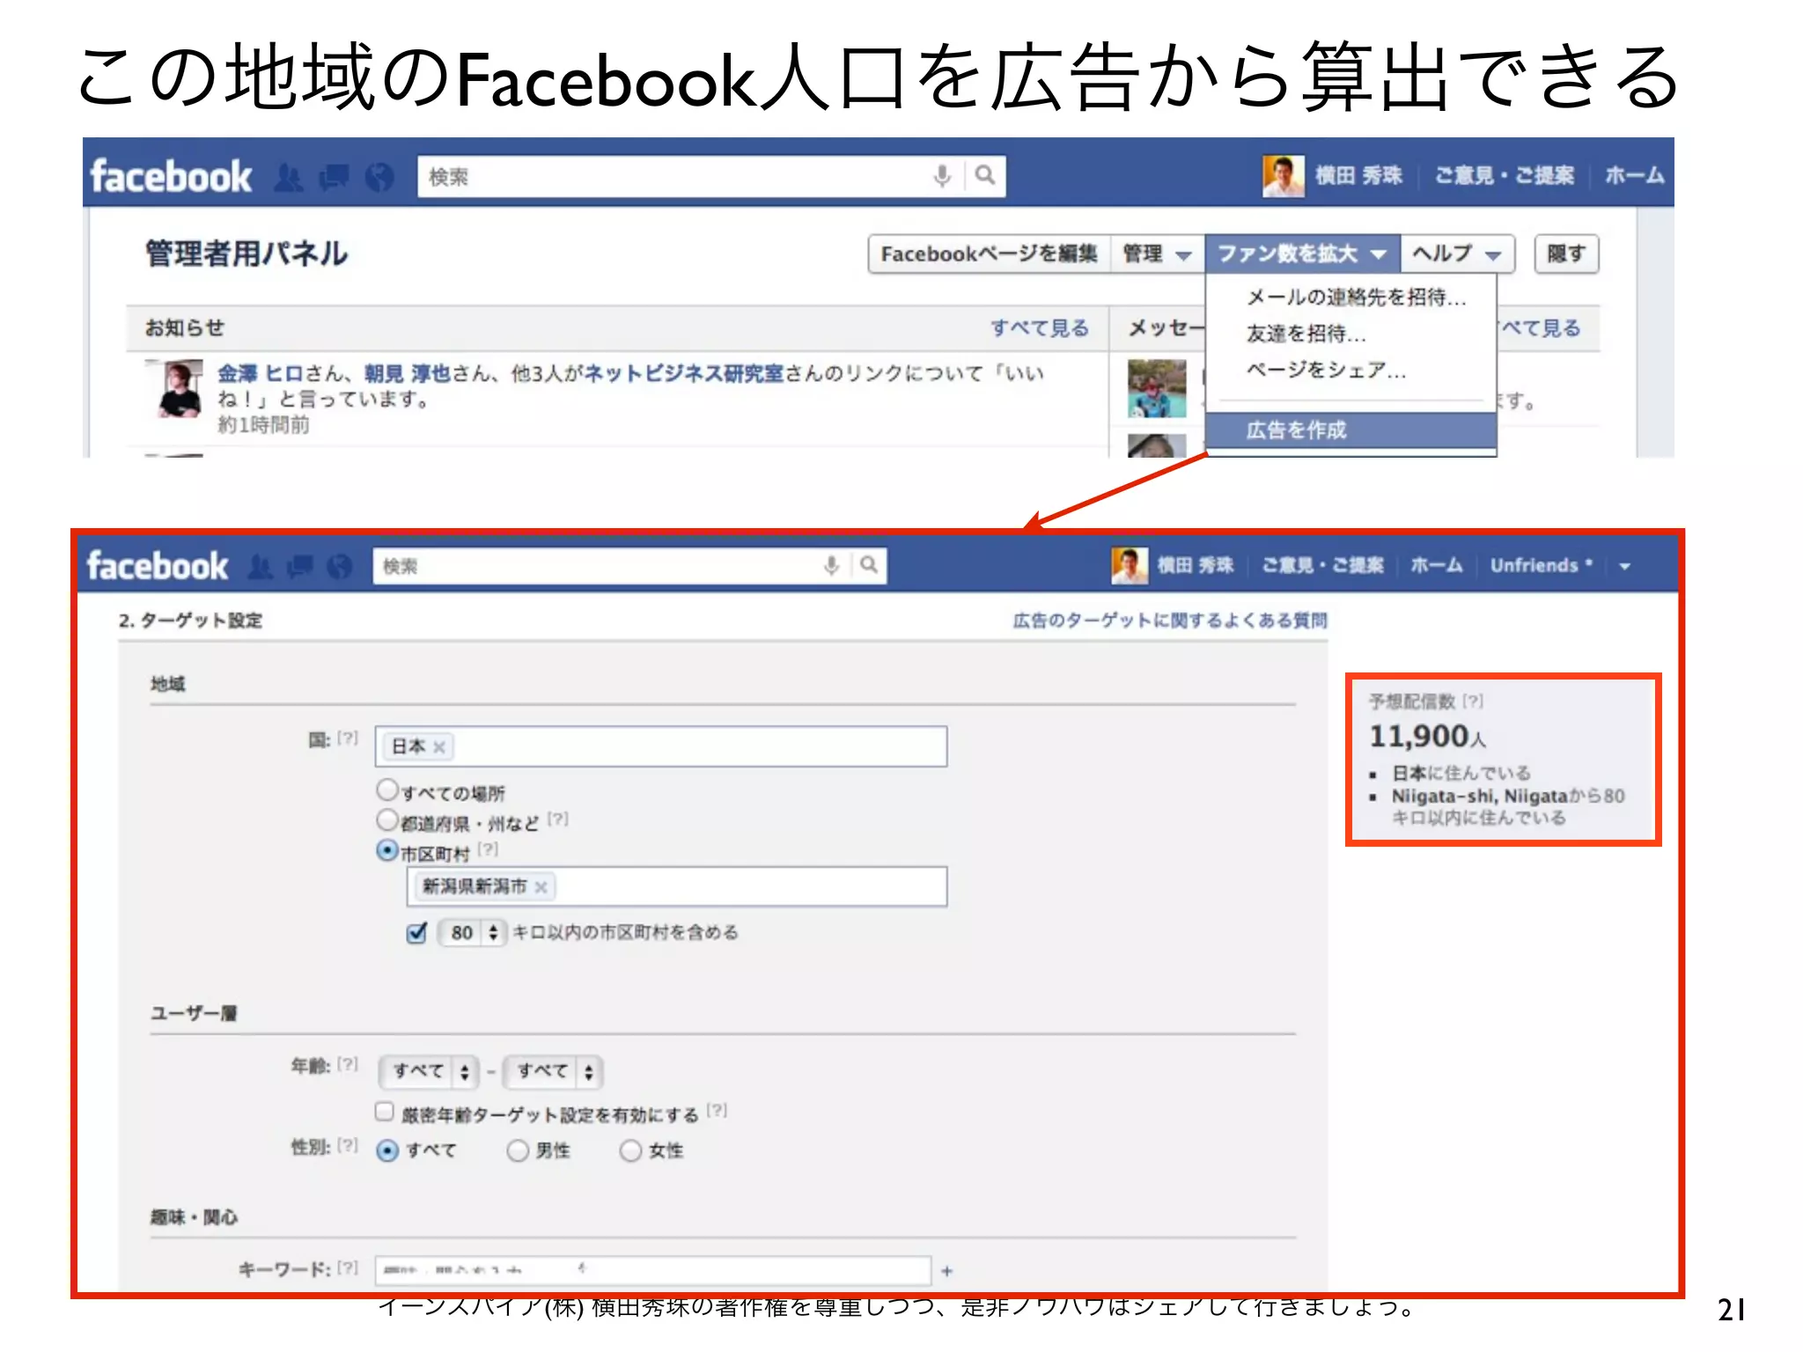The height and width of the screenshot is (1352, 1803).
Task: Click help [?] beside 厳密年齢ターゲット設定
Action: click(x=718, y=1111)
